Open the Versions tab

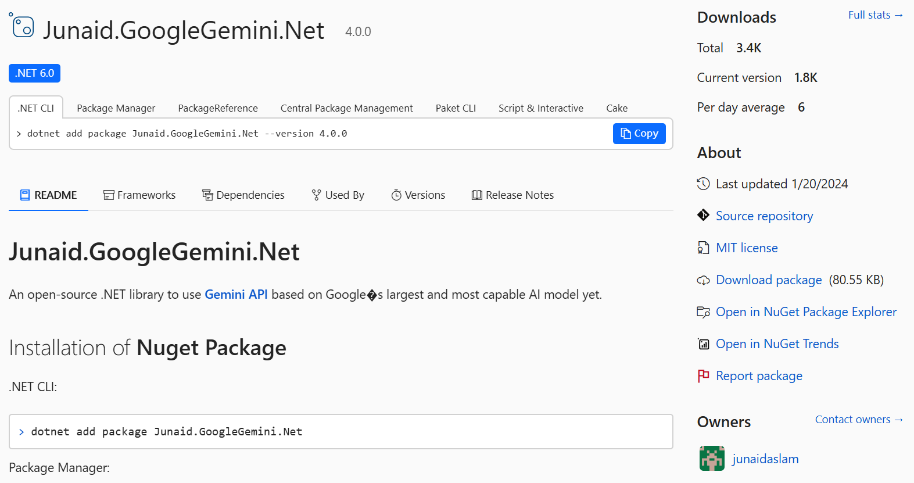(x=418, y=195)
